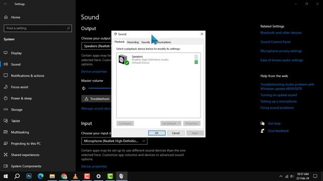Viewport: 323px width, 181px height.
Task: Open Storage settings
Action: [x=17, y=110]
